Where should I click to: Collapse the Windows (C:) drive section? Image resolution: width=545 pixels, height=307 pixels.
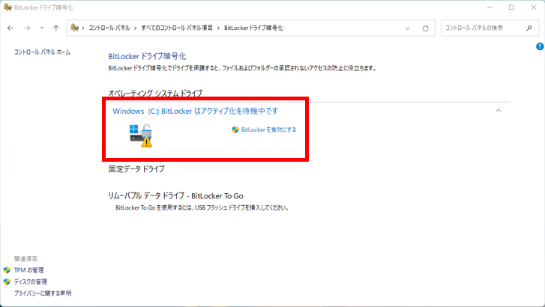499,110
